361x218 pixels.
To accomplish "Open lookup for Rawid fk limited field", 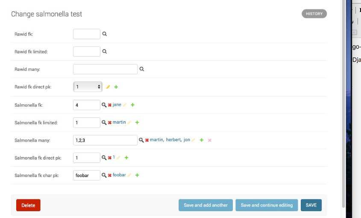I will click(x=104, y=51).
